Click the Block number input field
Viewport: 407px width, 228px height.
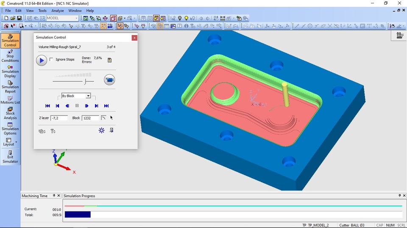(90, 118)
